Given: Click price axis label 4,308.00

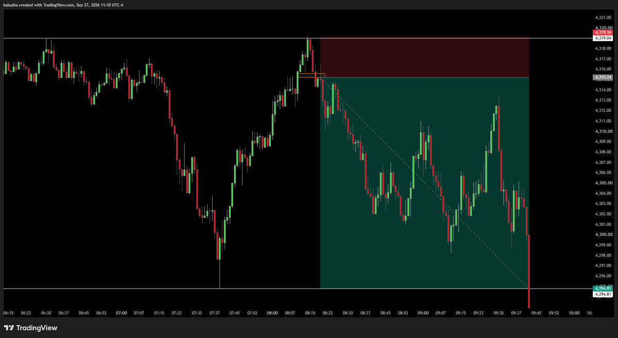Looking at the screenshot, I should 603,152.
